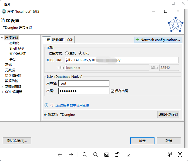Viewport: 188px width, 161px height.
Task: Download the image icon
Action: click(128, 154)
